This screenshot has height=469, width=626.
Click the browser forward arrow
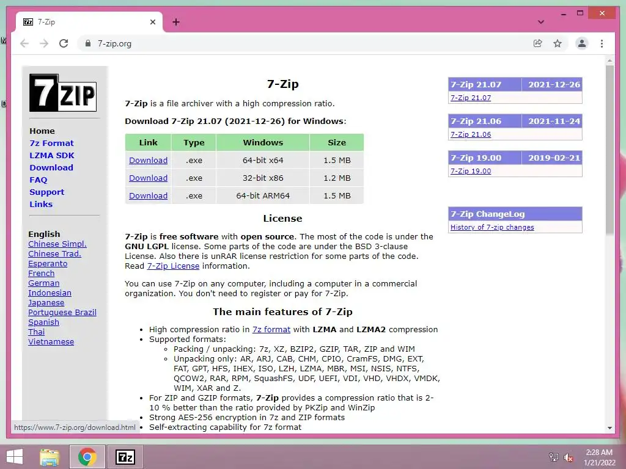point(44,43)
